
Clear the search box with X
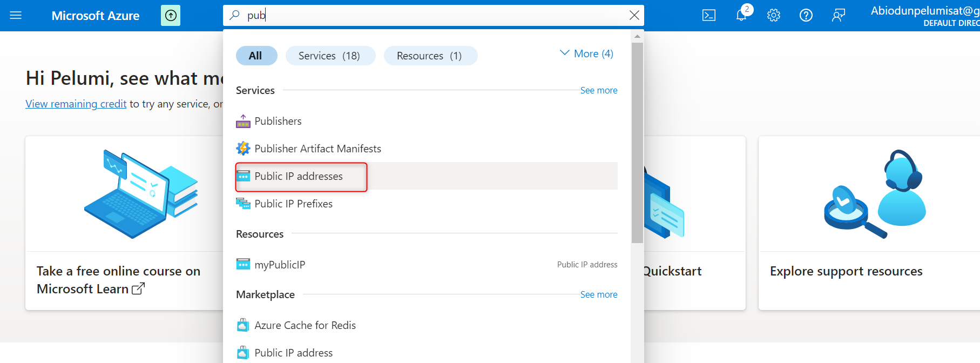click(634, 15)
